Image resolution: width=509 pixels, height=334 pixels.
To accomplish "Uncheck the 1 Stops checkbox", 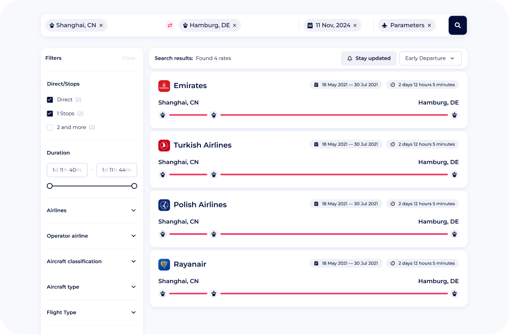I will coord(50,113).
